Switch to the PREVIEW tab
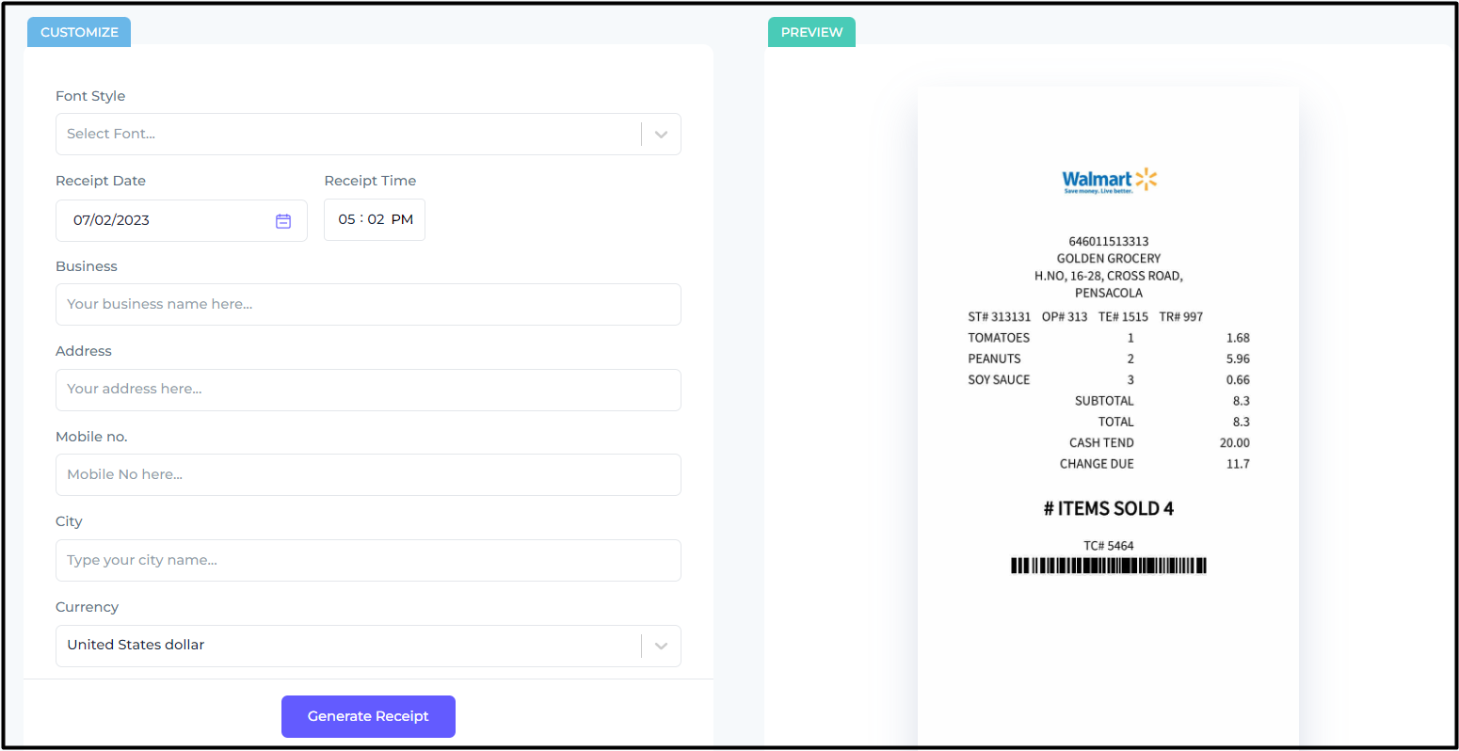The height and width of the screenshot is (751, 1459). point(811,32)
